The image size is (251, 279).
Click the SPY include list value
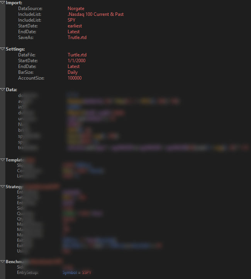click(x=71, y=20)
